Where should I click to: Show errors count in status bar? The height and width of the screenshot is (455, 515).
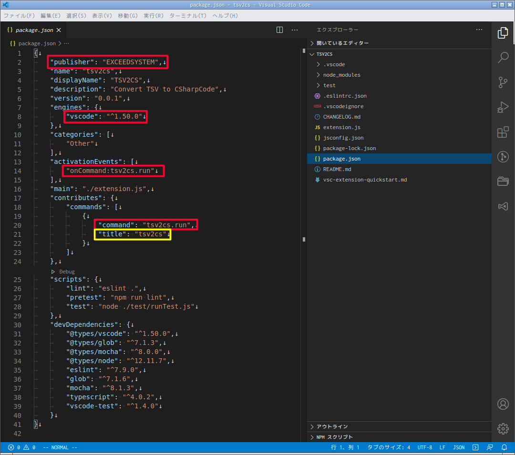pos(14,447)
